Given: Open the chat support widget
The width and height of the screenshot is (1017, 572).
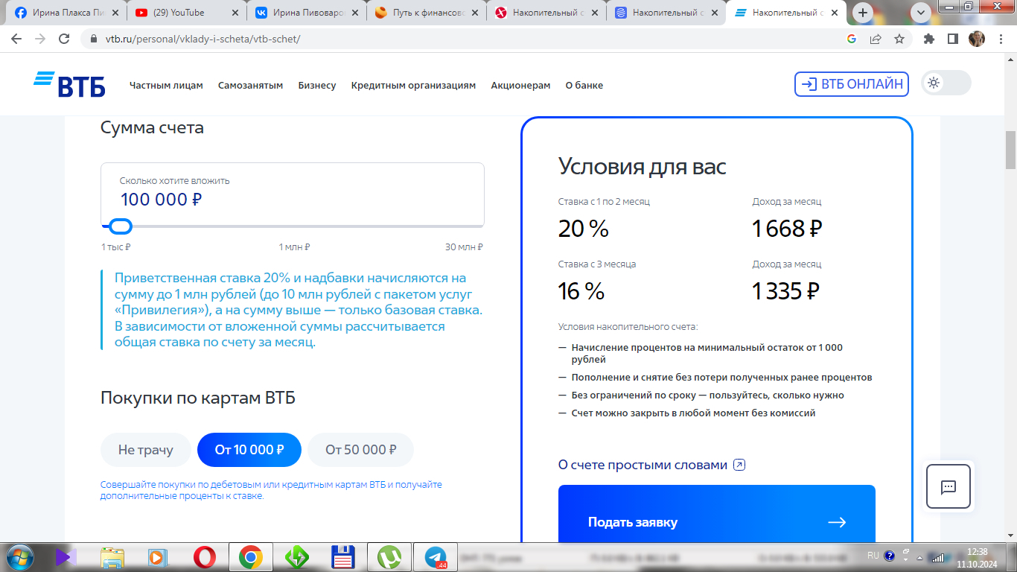Looking at the screenshot, I should click(949, 486).
